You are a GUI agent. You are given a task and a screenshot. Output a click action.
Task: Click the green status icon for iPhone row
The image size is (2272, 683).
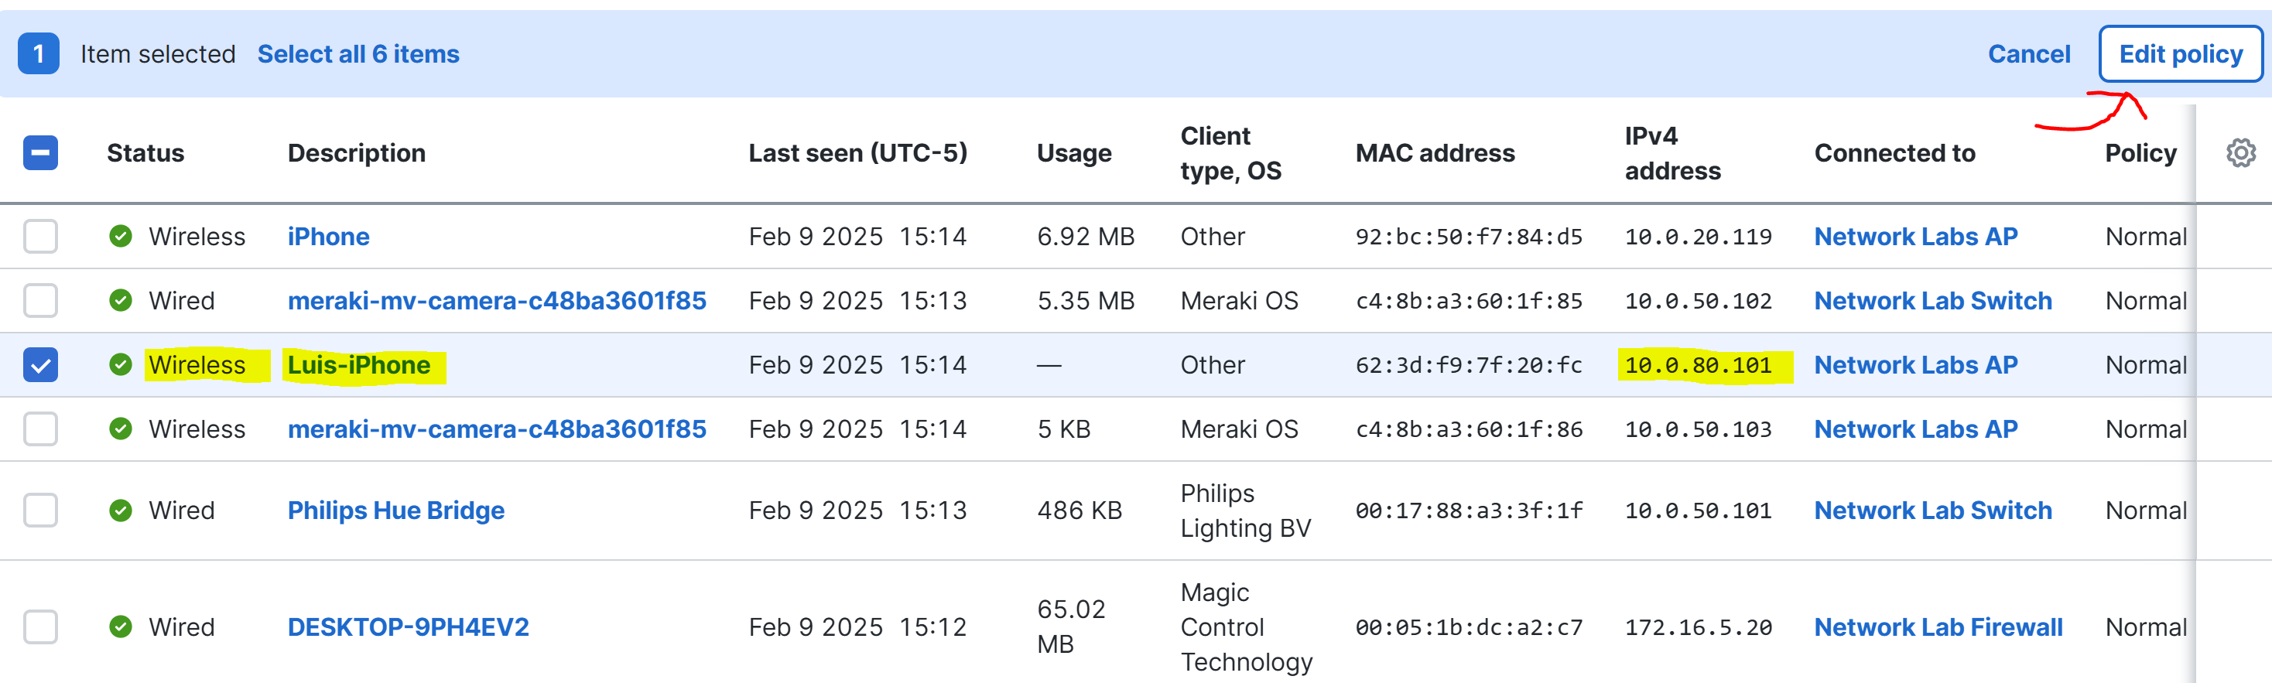pyautogui.click(x=121, y=236)
